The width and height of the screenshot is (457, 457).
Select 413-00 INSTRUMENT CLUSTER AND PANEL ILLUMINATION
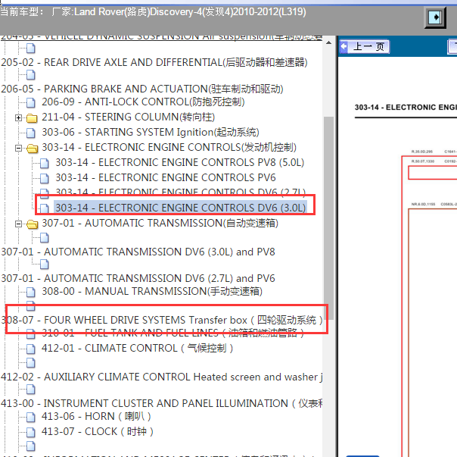click(162, 403)
